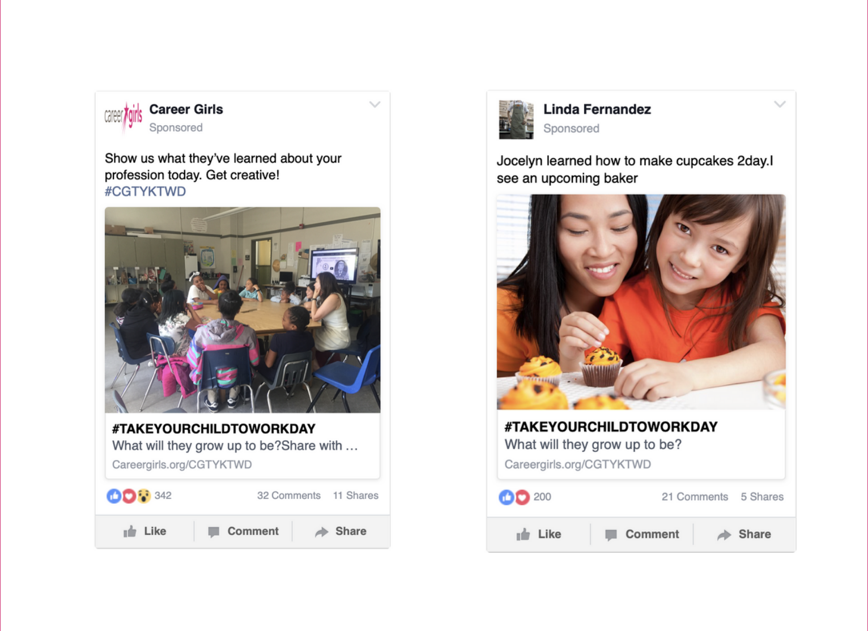Open the classroom photo thumbnail
Image resolution: width=868 pixels, height=631 pixels.
point(242,310)
